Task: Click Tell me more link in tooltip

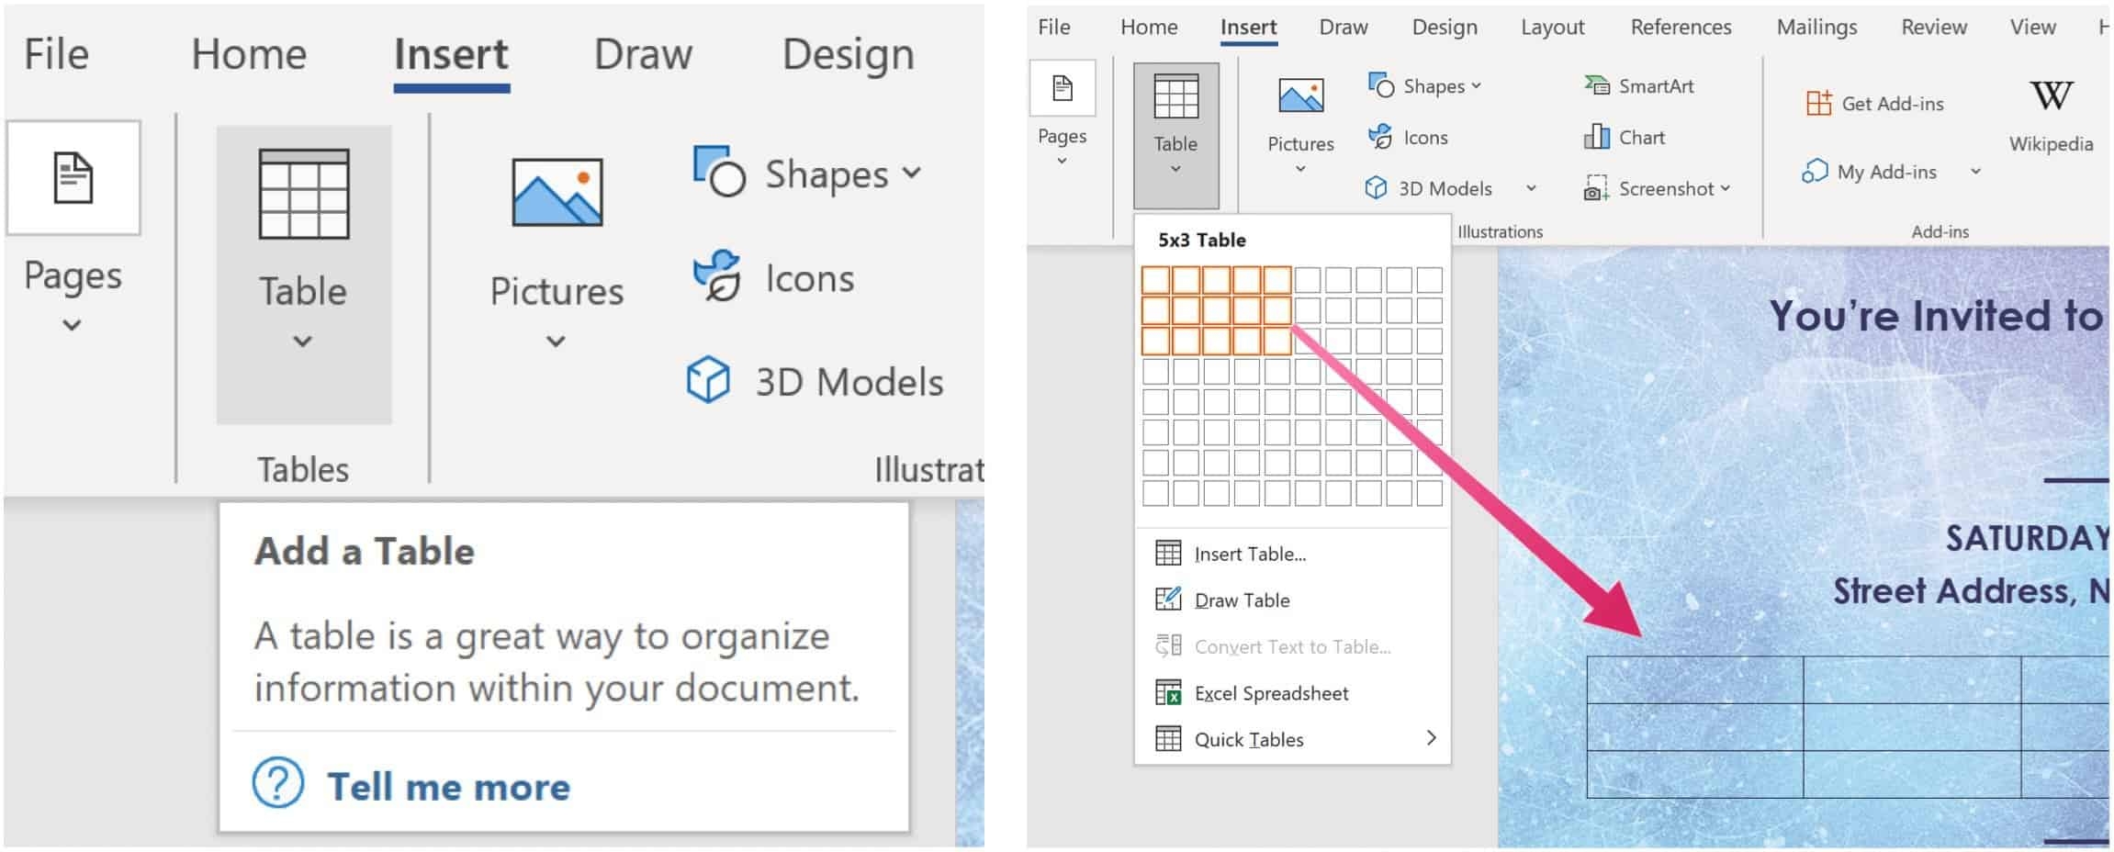Action: 448,787
